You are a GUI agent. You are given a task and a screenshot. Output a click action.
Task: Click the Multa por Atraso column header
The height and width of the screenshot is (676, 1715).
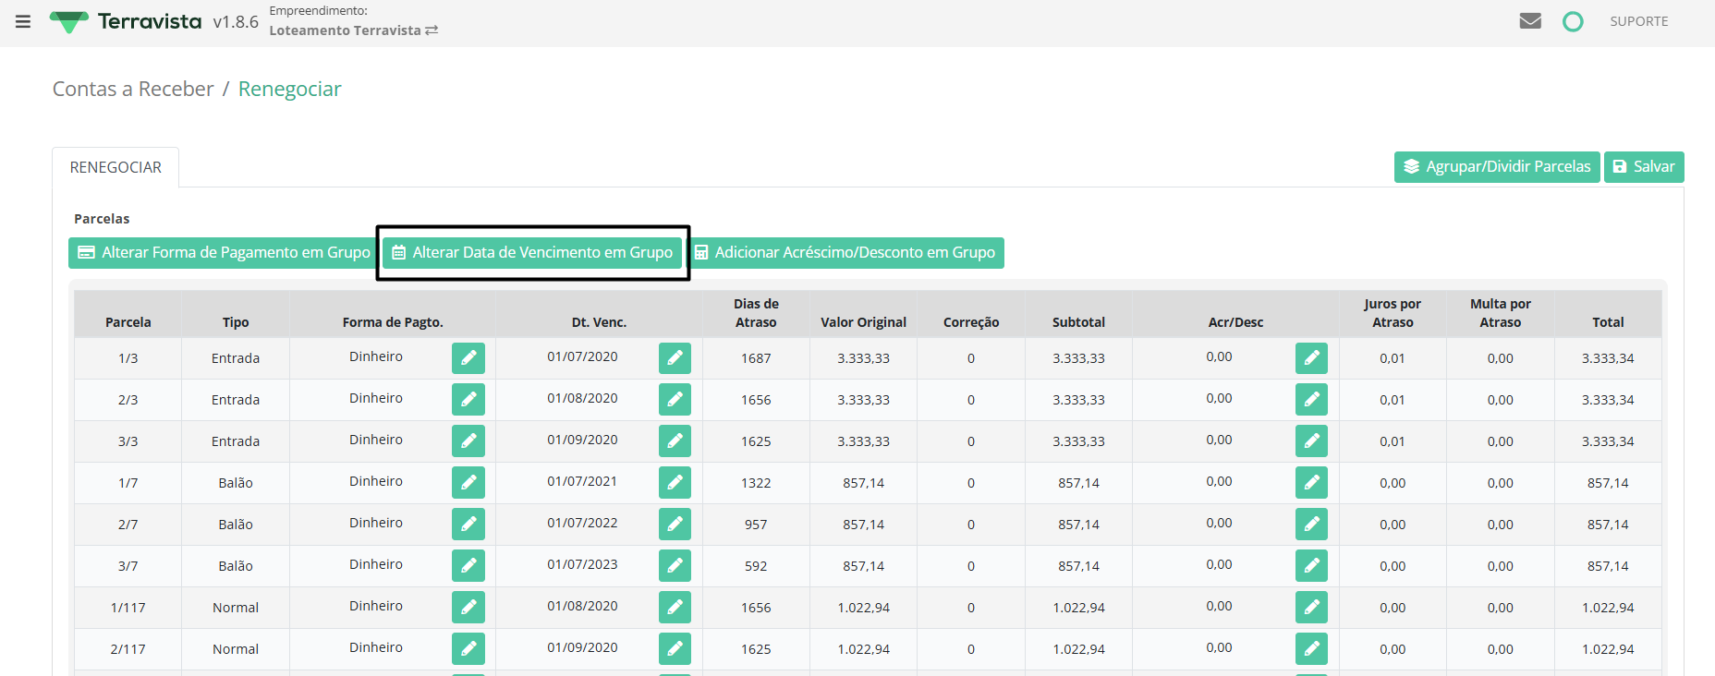click(1501, 313)
